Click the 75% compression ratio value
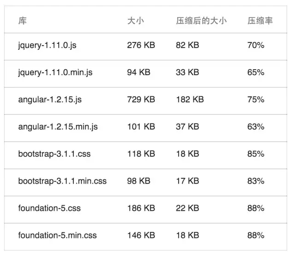Image resolution: width=290 pixels, height=255 pixels. coord(255,100)
